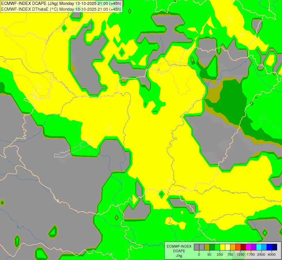Select the dark red legend swatch

coord(243,247)
